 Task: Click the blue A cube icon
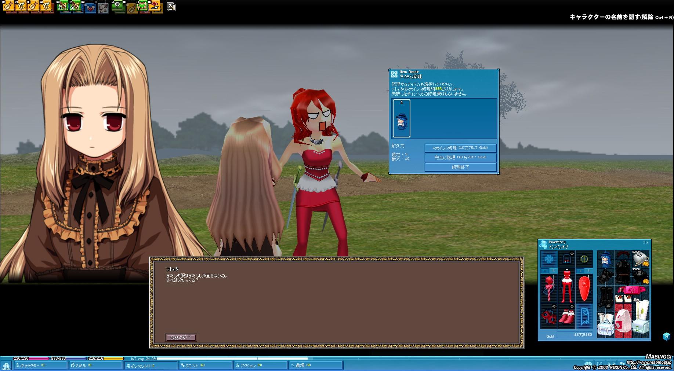[x=666, y=336]
